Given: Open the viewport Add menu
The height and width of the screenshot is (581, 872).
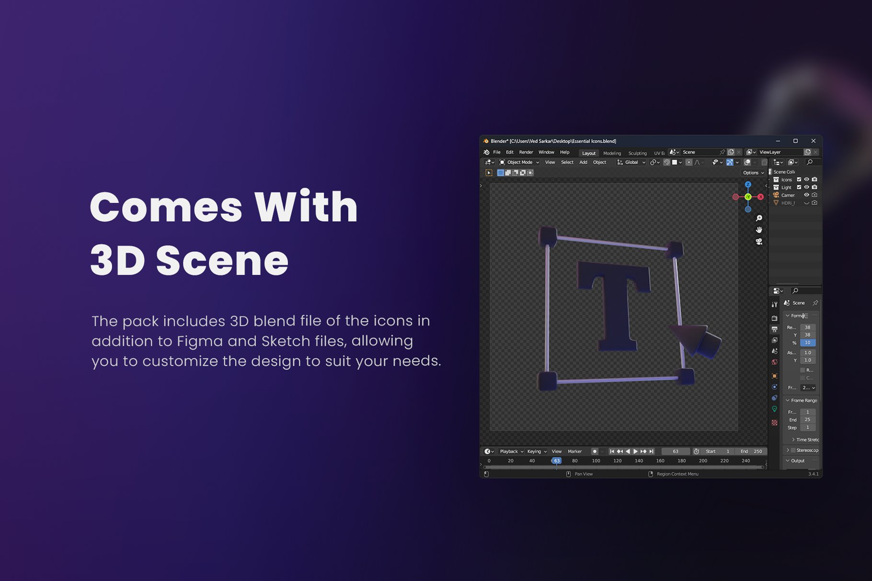Looking at the screenshot, I should pyautogui.click(x=583, y=162).
